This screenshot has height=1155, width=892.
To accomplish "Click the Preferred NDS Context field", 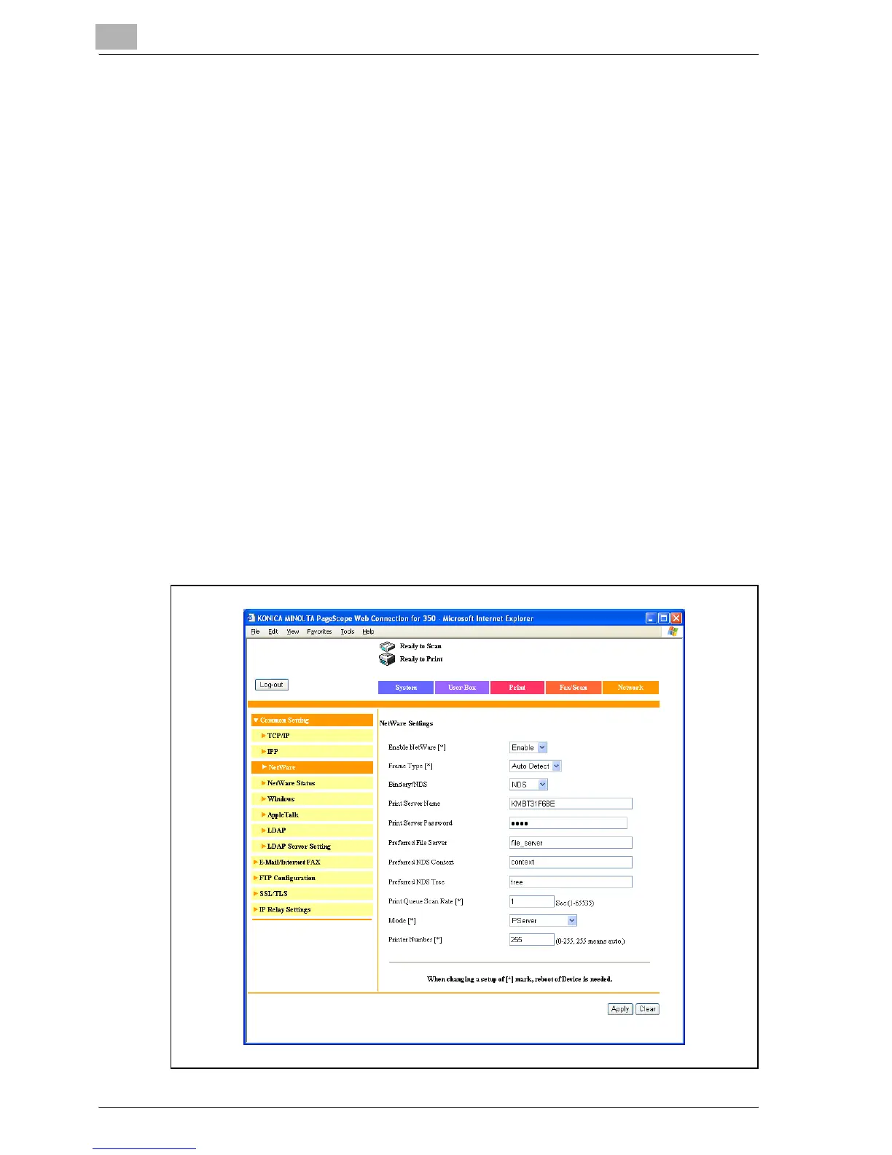I will [571, 863].
